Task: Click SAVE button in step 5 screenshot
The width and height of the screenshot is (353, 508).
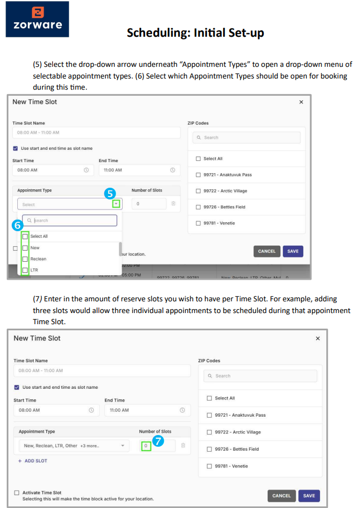Action: click(x=293, y=251)
